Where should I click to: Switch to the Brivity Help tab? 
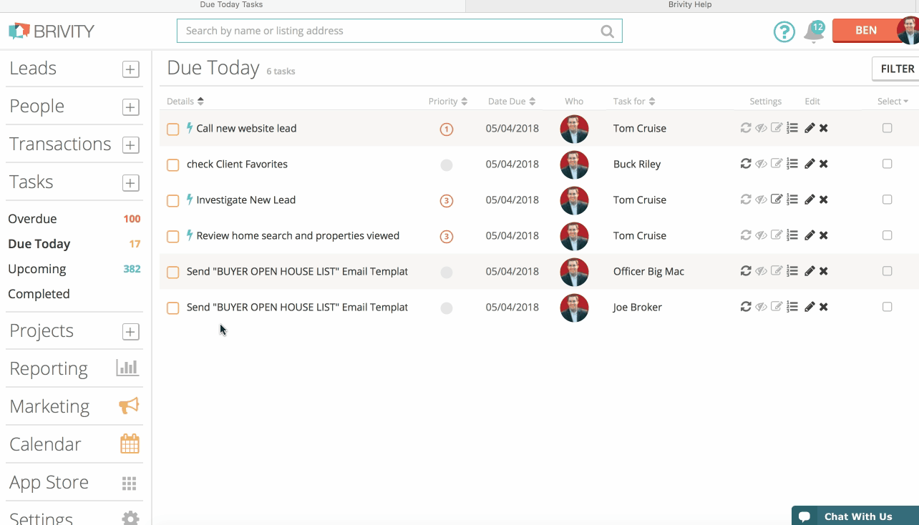690,5
